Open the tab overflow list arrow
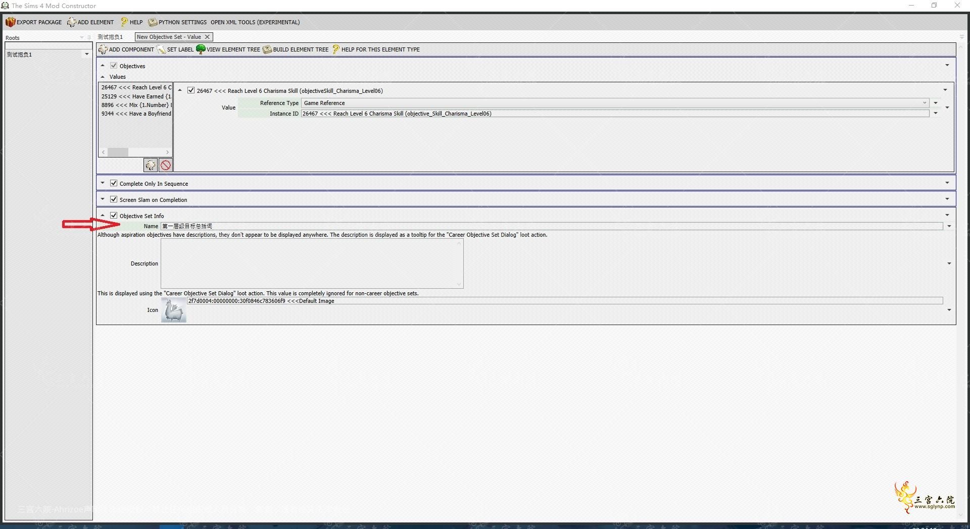The height and width of the screenshot is (529, 970). tap(961, 37)
